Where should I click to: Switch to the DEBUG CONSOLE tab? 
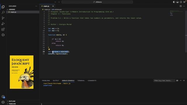coord(68,80)
